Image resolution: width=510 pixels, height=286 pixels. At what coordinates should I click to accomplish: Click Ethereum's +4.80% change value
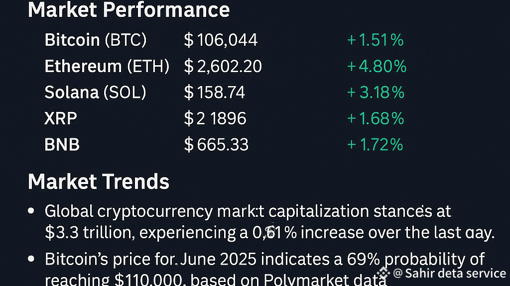click(377, 66)
